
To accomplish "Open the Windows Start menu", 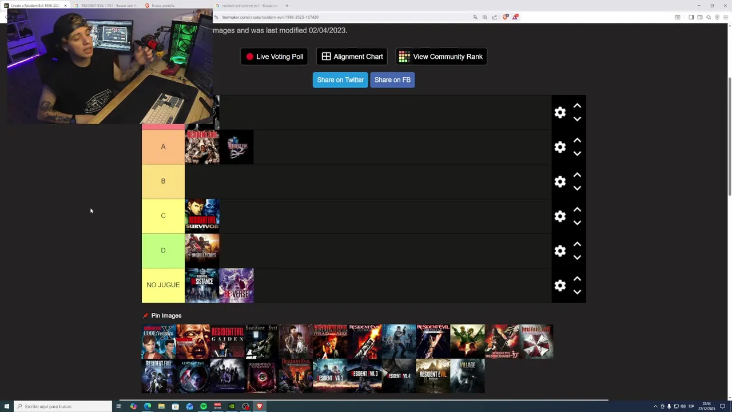I will 7,406.
